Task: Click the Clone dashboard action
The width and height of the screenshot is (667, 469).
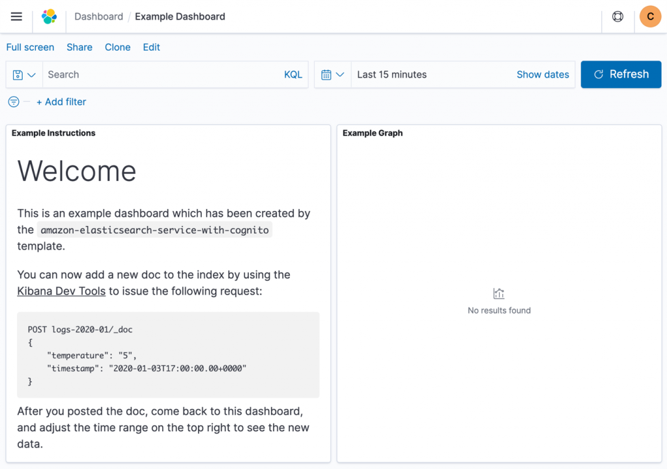Action: 117,47
